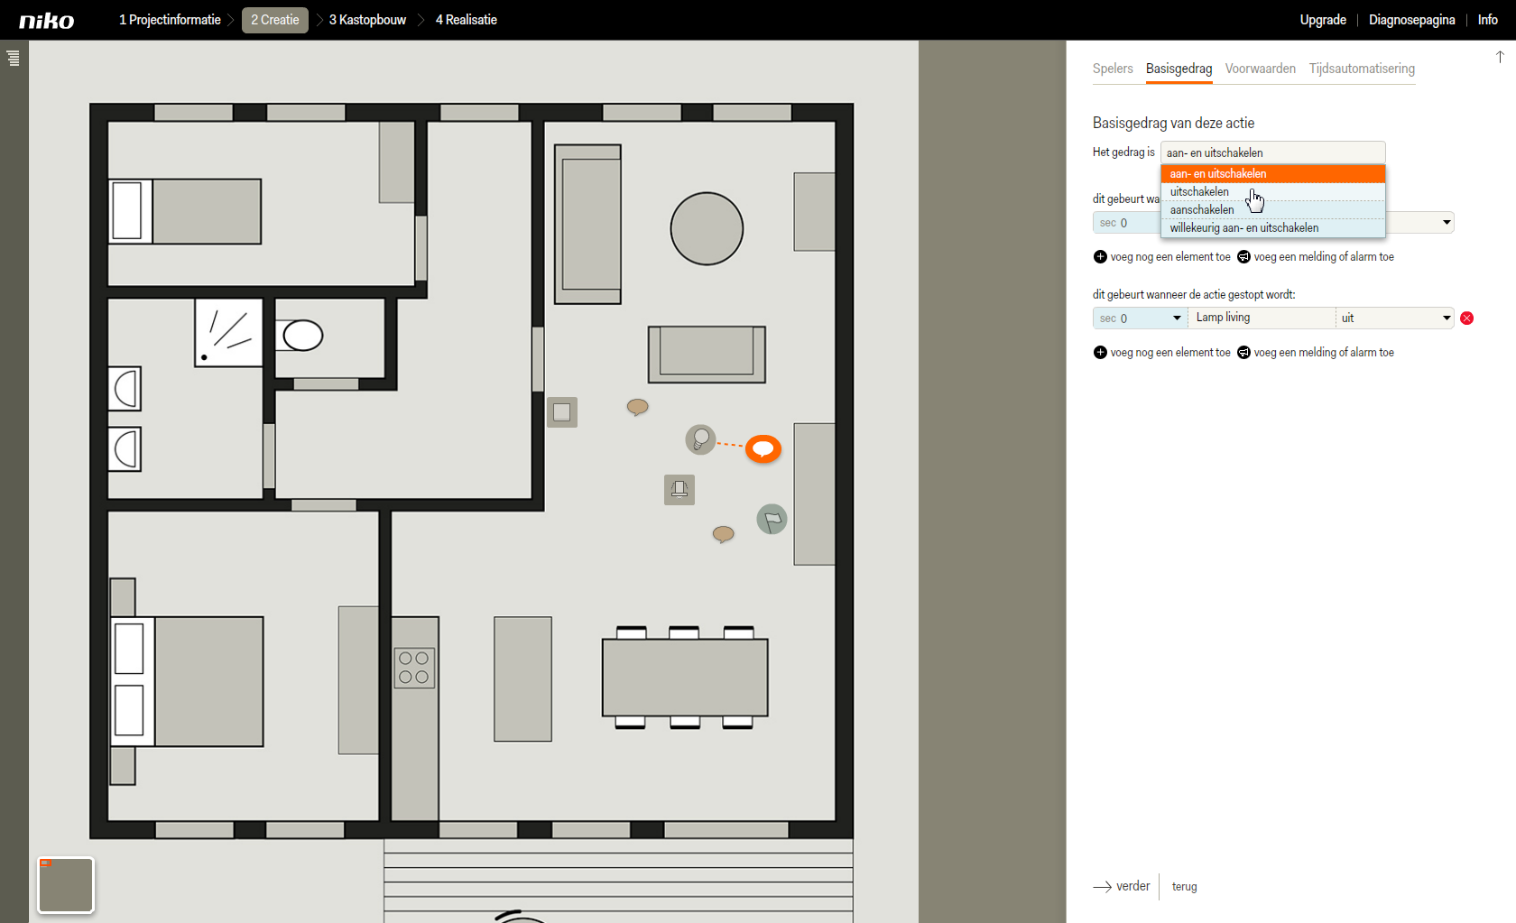1516x923 pixels.
Task: Remove the Lamp living row with red delete icon
Action: tap(1467, 318)
